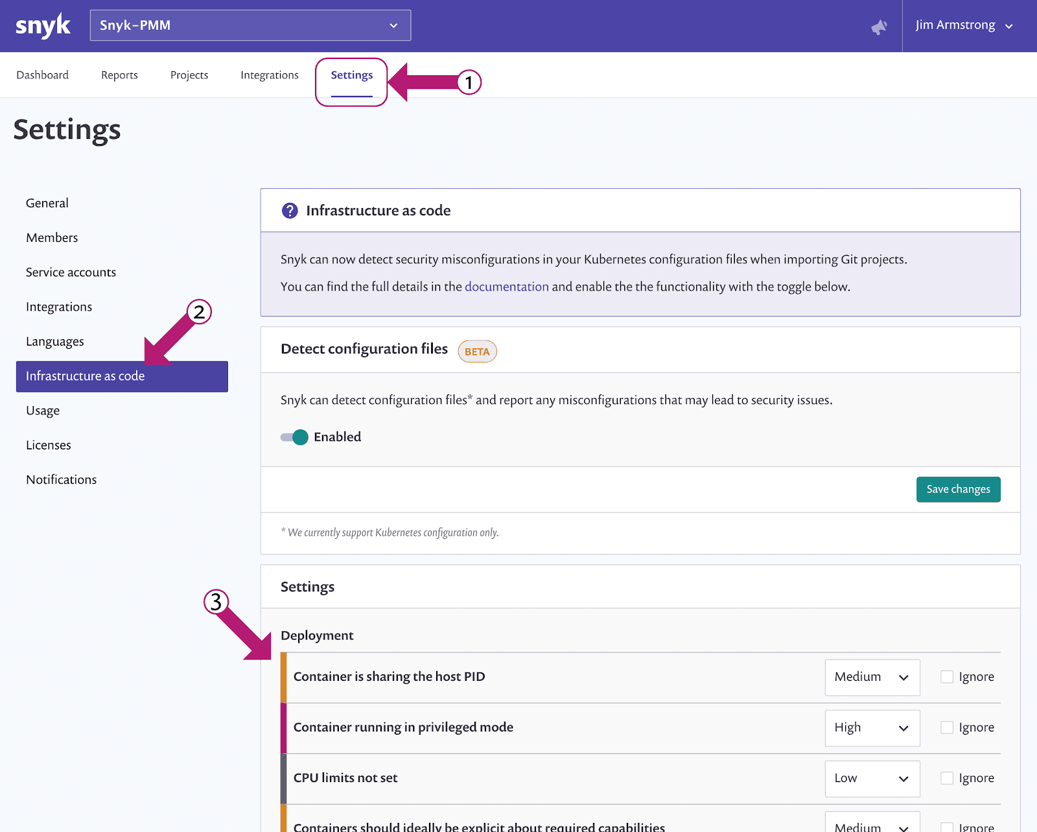
Task: Check Ignore for Container sharing host PID
Action: tap(947, 677)
